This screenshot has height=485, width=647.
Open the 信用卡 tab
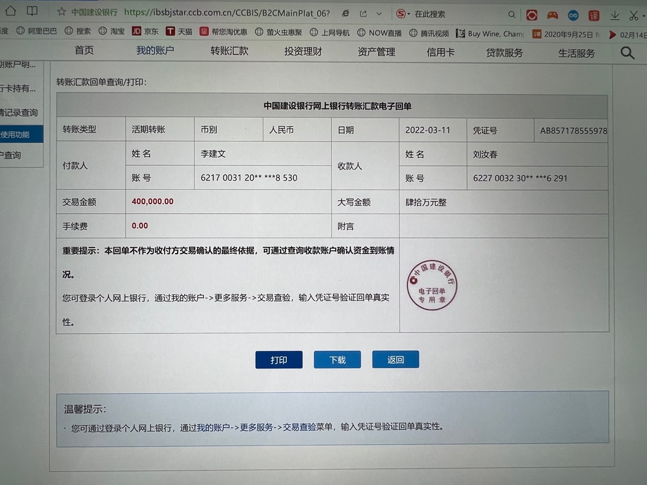[x=440, y=52]
